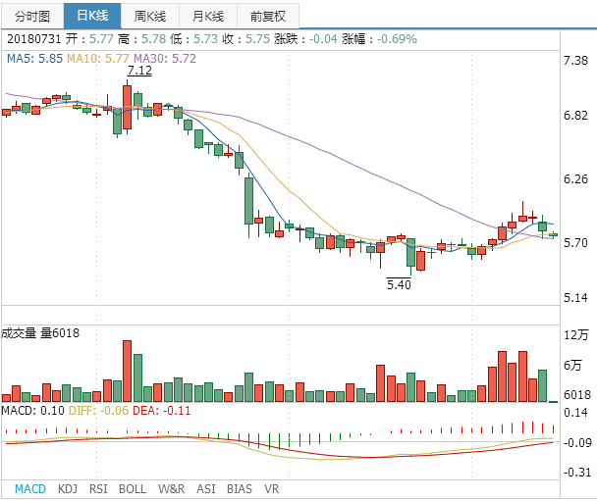Image resolution: width=597 pixels, height=501 pixels.
Task: Click the 6万 volume axis label
Action: (572, 365)
